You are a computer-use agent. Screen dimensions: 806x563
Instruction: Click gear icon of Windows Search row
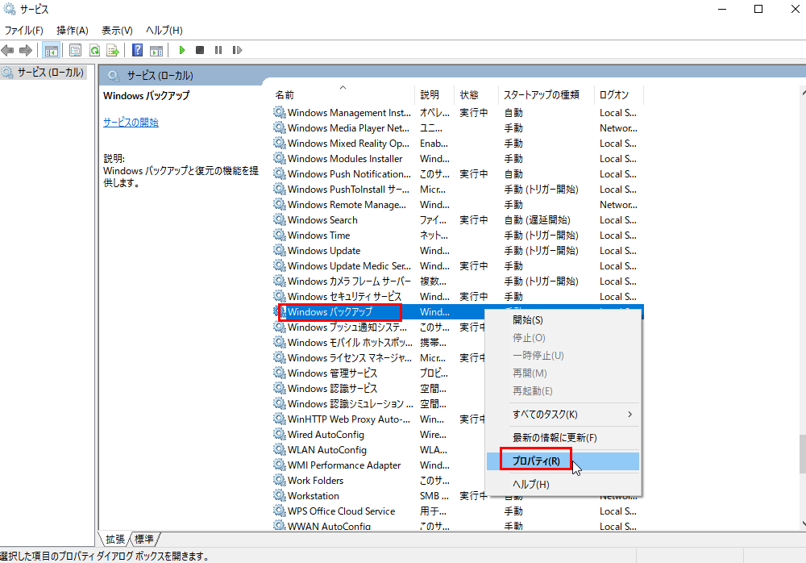(x=279, y=219)
